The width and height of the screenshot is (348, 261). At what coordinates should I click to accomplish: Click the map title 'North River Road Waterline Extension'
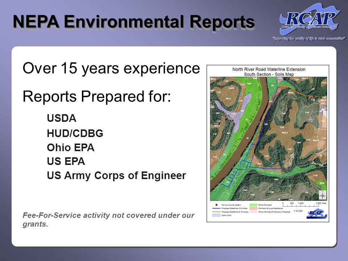coord(269,69)
